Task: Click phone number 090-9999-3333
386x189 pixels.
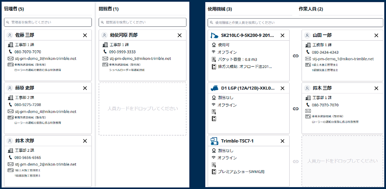Action: (x=122, y=52)
